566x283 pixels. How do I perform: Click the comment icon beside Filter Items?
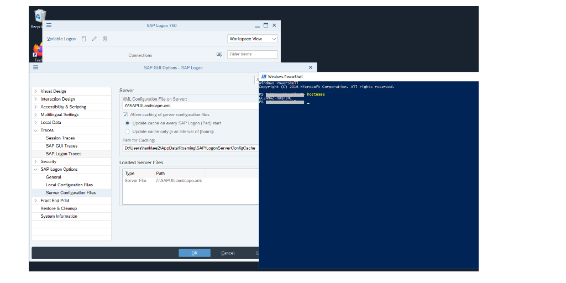[x=219, y=55]
